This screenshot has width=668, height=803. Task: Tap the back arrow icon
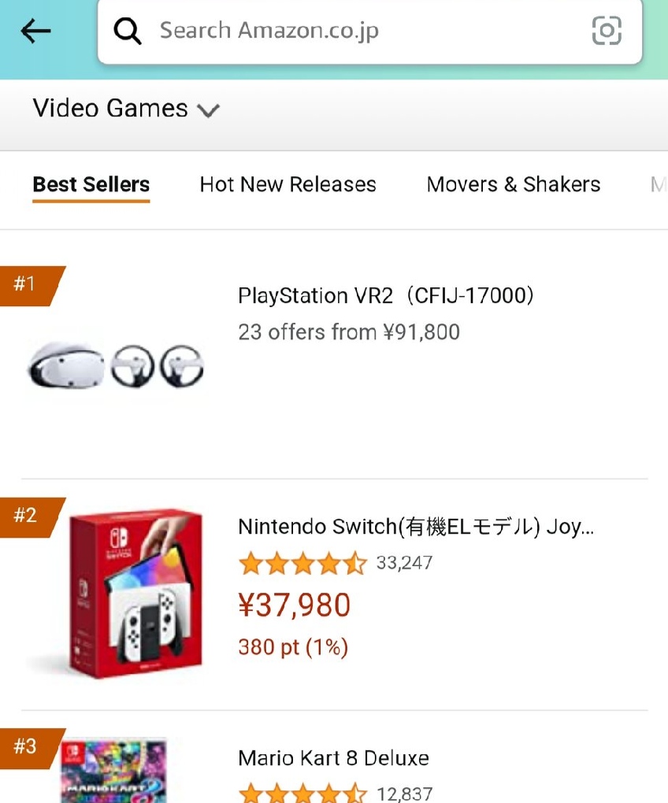tap(35, 31)
